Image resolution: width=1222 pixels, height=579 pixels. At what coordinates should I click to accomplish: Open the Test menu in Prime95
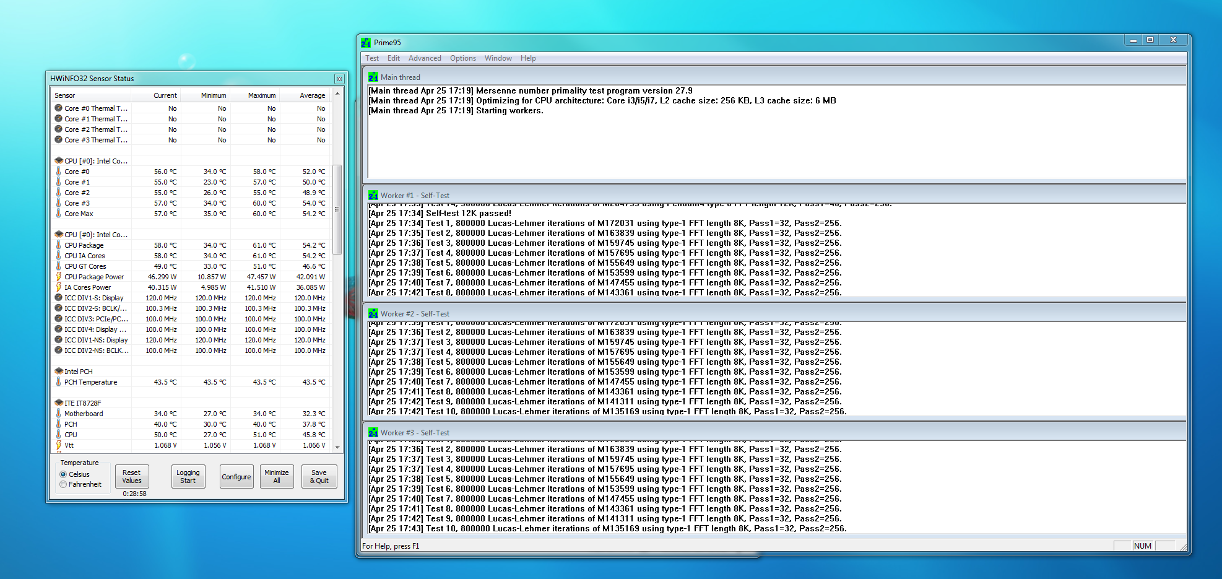tap(372, 58)
